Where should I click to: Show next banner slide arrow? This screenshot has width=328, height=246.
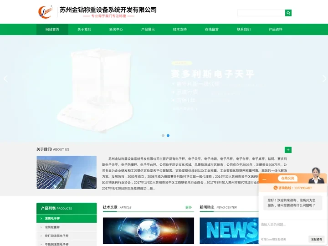coord(324,79)
